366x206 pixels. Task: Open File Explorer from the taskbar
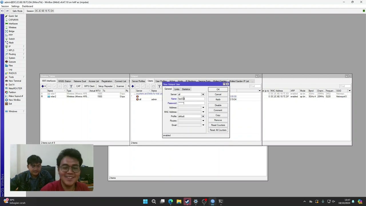coord(179,201)
